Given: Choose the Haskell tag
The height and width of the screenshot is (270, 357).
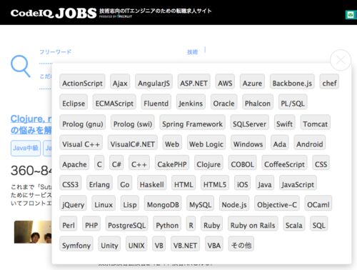Looking at the screenshot, I should (x=151, y=183).
